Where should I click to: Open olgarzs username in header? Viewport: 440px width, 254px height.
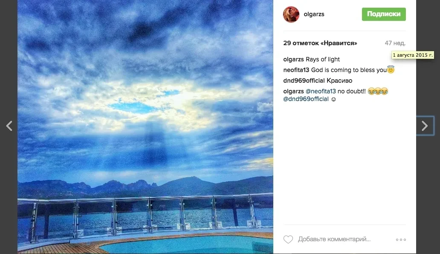pos(314,14)
